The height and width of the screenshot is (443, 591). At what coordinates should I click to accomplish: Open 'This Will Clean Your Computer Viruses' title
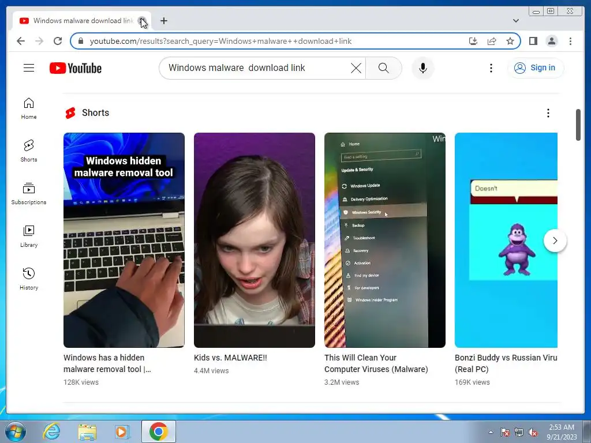point(376,363)
